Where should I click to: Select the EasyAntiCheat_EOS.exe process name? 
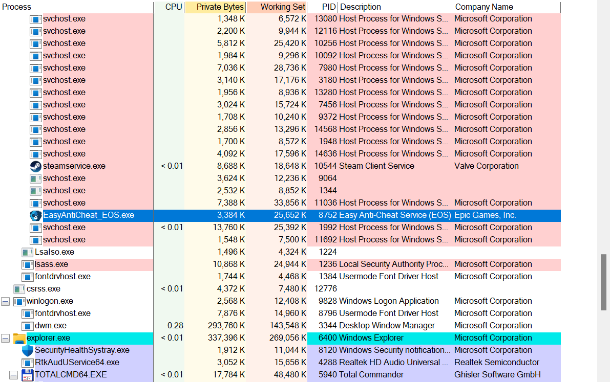pos(89,215)
